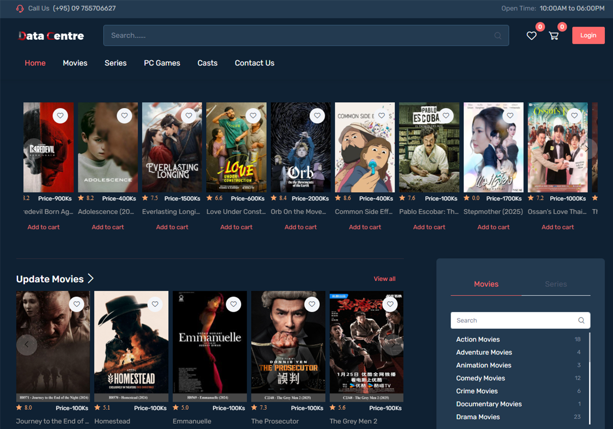Open Comedy Movies category
This screenshot has height=429, width=613.
(480, 378)
